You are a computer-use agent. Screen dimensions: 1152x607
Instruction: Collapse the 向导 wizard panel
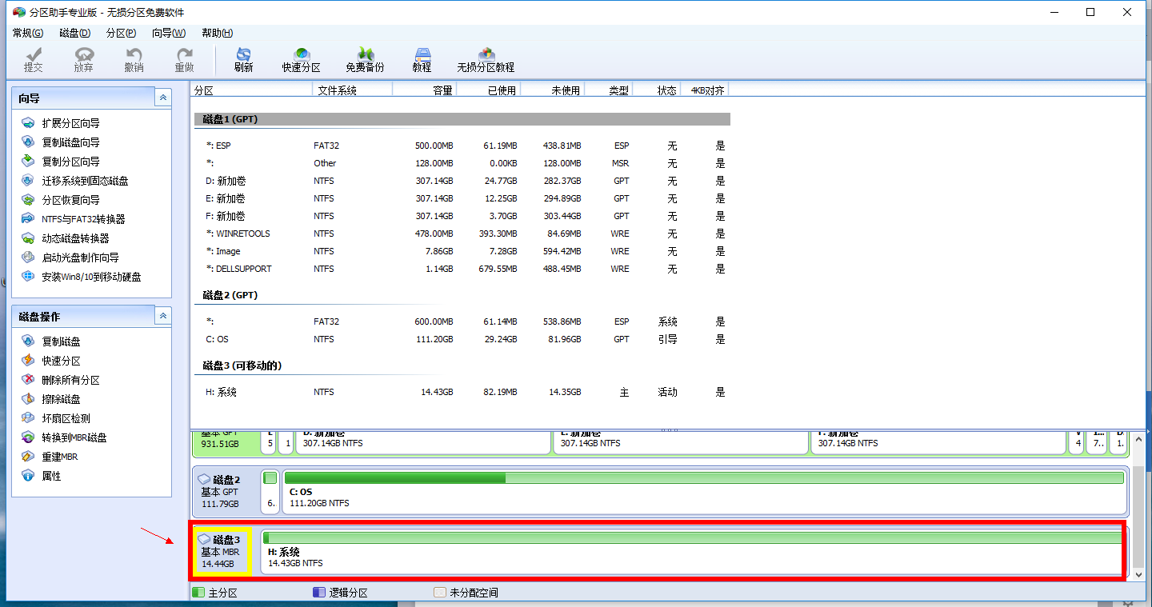[163, 98]
